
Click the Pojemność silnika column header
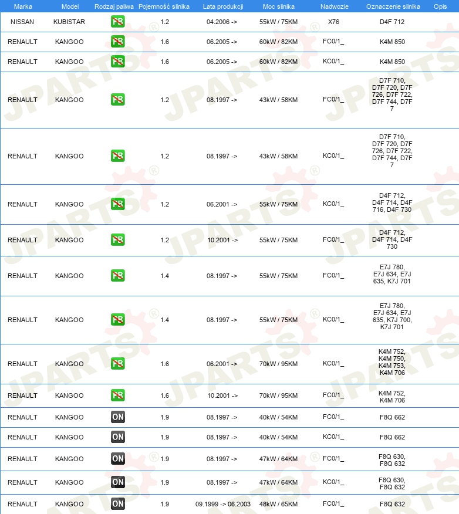164,6
